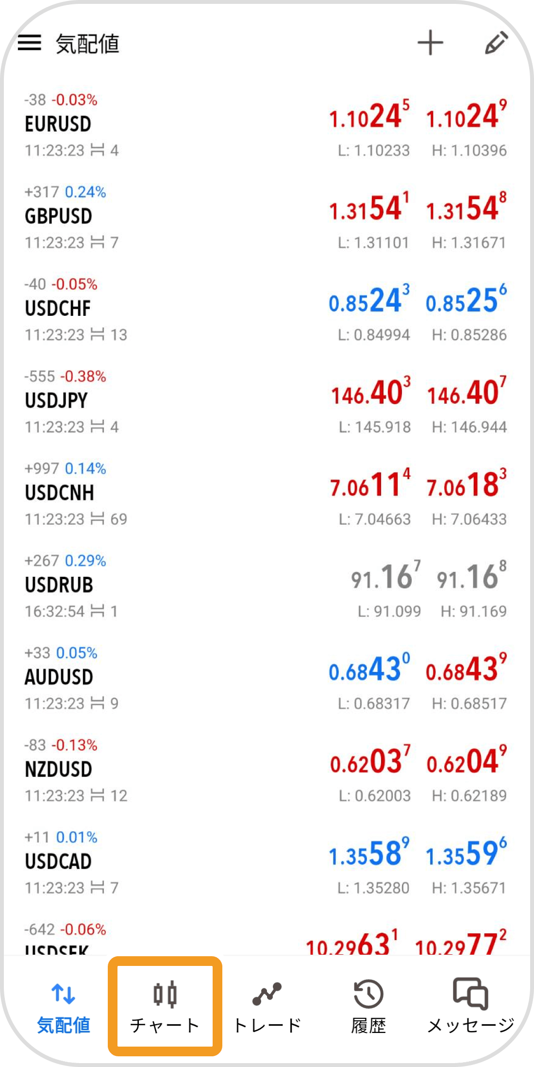Tap the plus icon to add symbol

(x=430, y=43)
